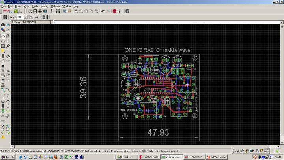The height and width of the screenshot is (160, 284).
Task: Open the Options menu
Action: pyautogui.click(x=55, y=6)
